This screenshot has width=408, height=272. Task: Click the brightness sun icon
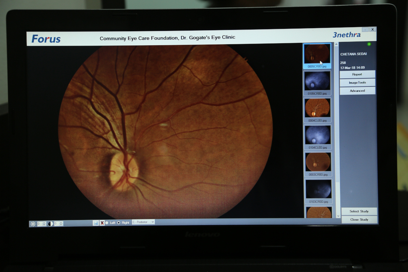click(33, 224)
